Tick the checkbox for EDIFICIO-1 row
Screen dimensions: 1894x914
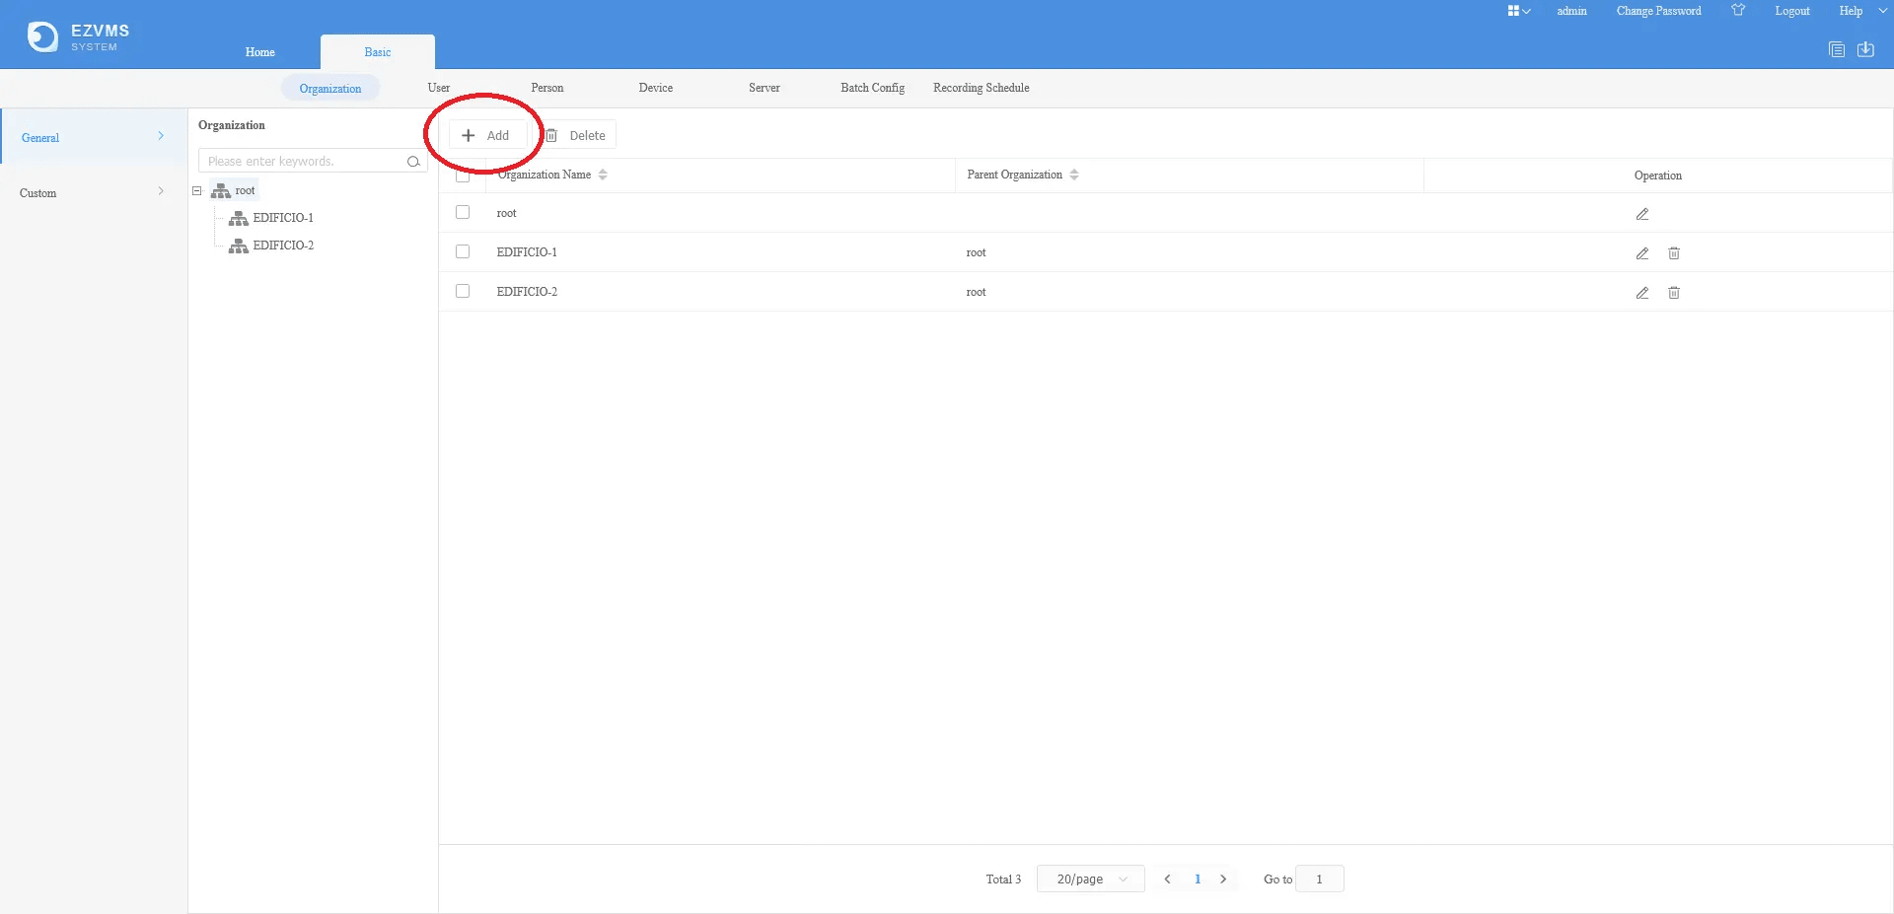[x=463, y=251]
